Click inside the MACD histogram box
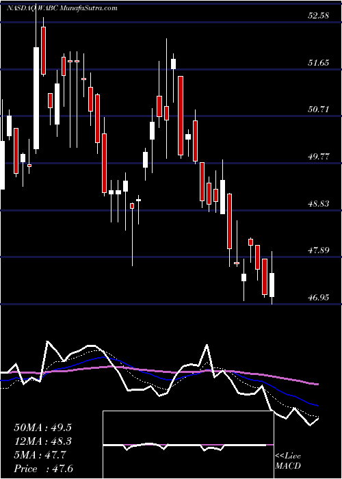 (188, 445)
